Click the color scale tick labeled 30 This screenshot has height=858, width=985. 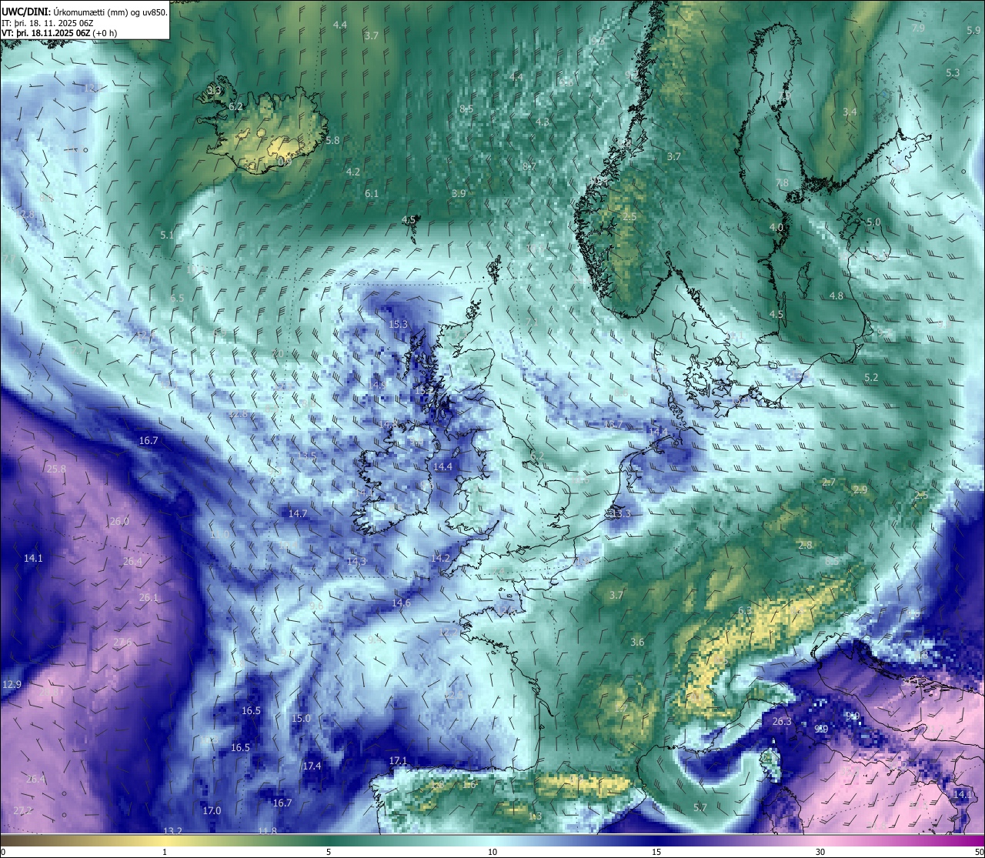point(820,852)
